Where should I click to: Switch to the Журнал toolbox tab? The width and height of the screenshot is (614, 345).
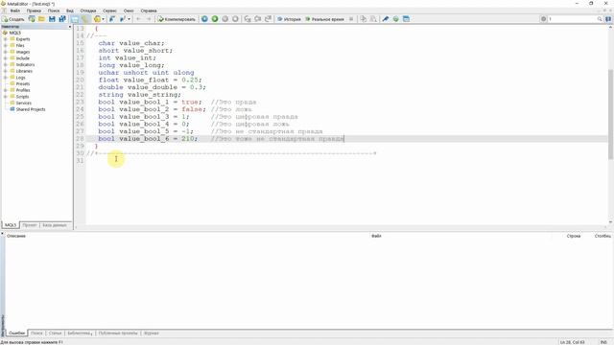[152, 333]
